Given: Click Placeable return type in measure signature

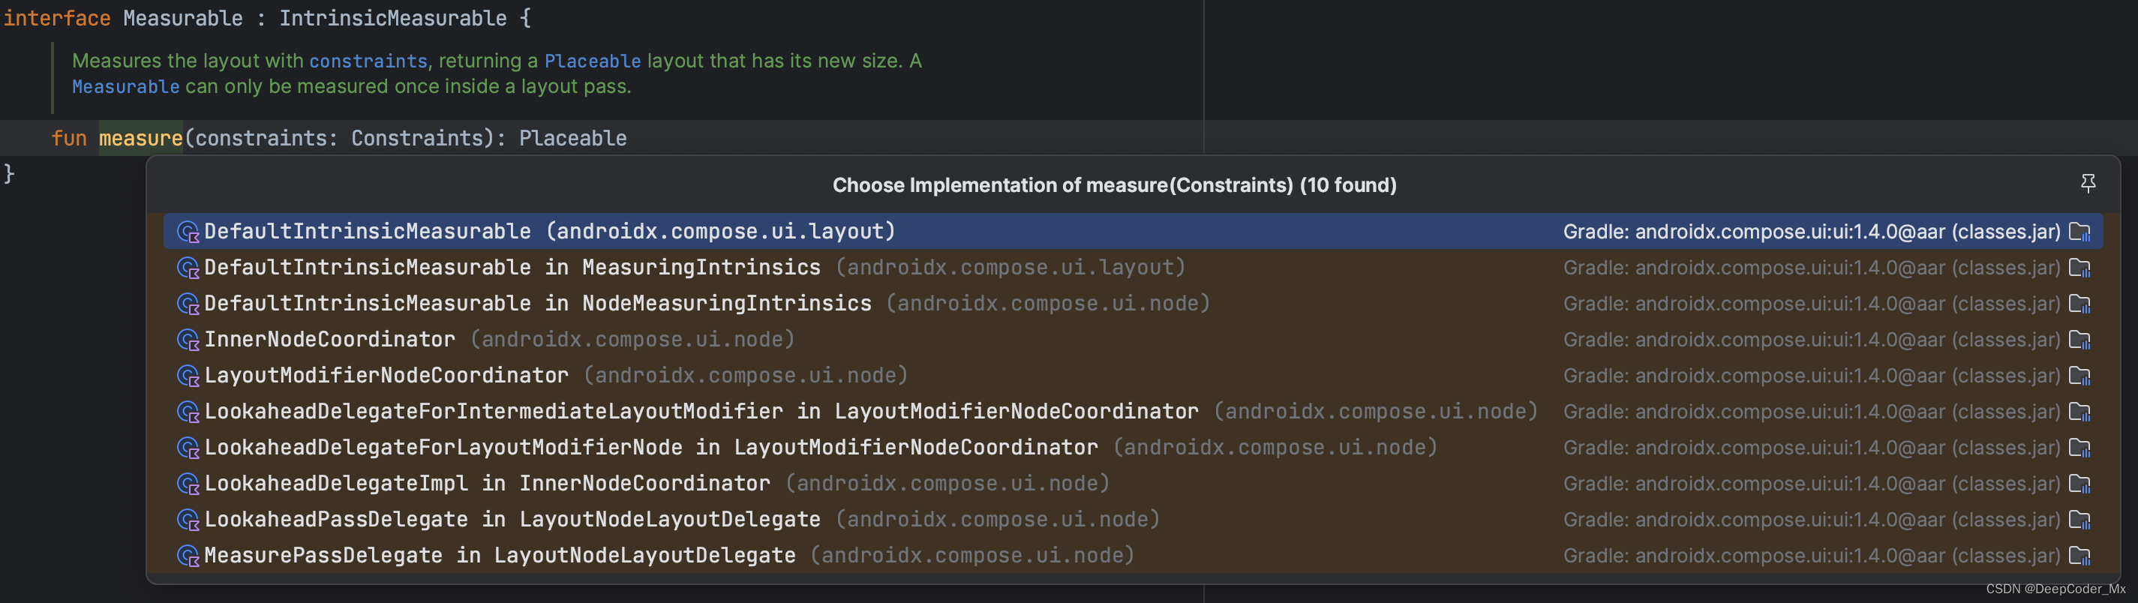Looking at the screenshot, I should 572,138.
